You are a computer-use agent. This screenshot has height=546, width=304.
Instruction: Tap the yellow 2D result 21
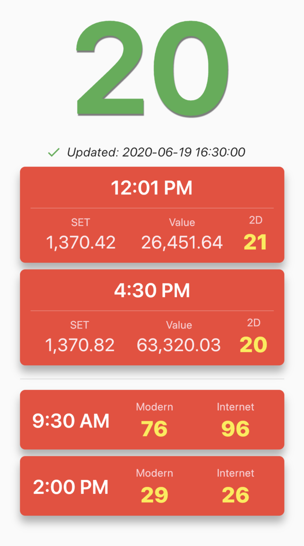pos(255,242)
